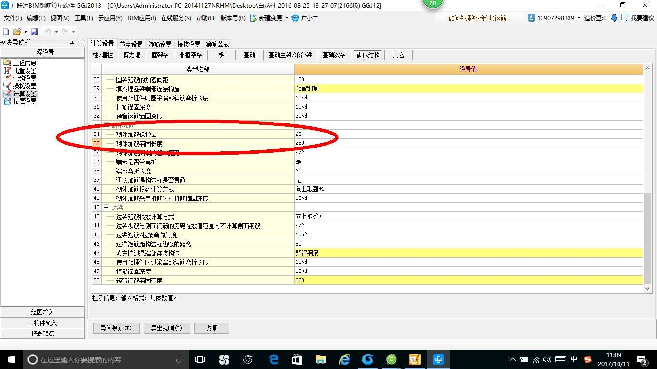Close the 模块导航栏 panel
Viewport: 657px width, 369px height.
pos(80,43)
